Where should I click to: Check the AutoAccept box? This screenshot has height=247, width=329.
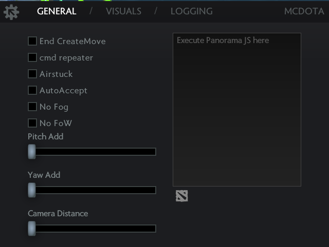click(32, 90)
